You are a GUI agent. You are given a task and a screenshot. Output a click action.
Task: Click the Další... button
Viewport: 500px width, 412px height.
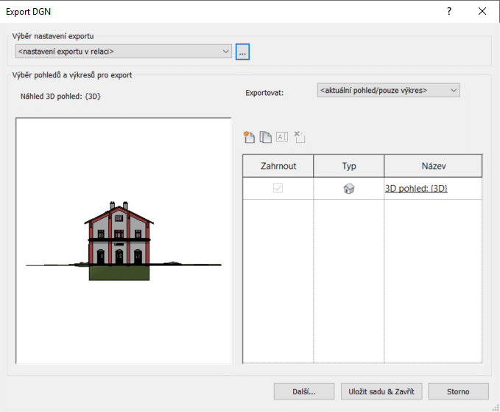pos(304,391)
